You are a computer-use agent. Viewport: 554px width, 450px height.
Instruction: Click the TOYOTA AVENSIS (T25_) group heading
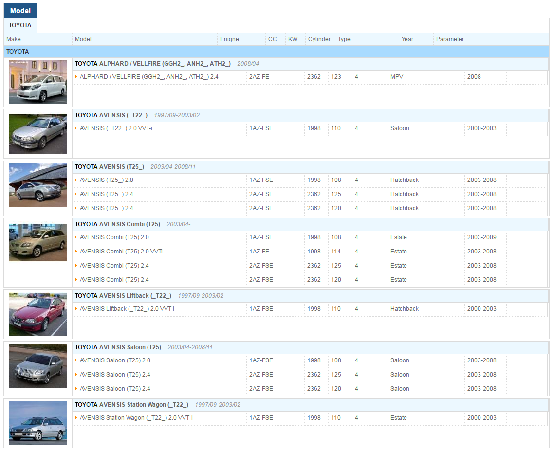110,167
